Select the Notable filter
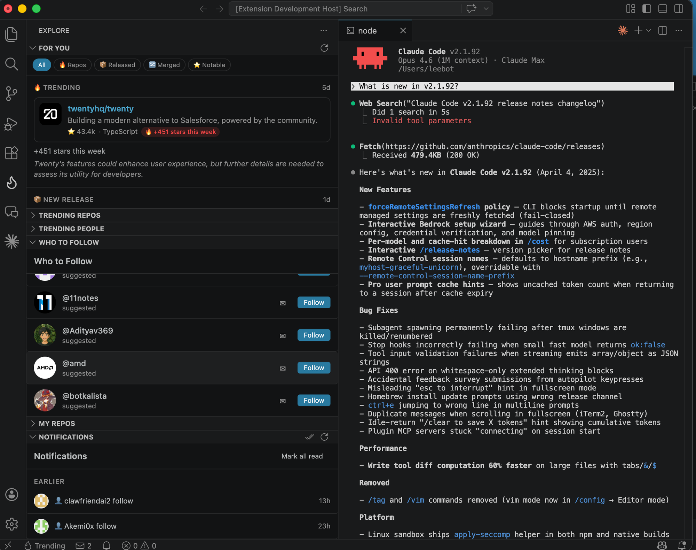696x550 pixels. pos(209,65)
